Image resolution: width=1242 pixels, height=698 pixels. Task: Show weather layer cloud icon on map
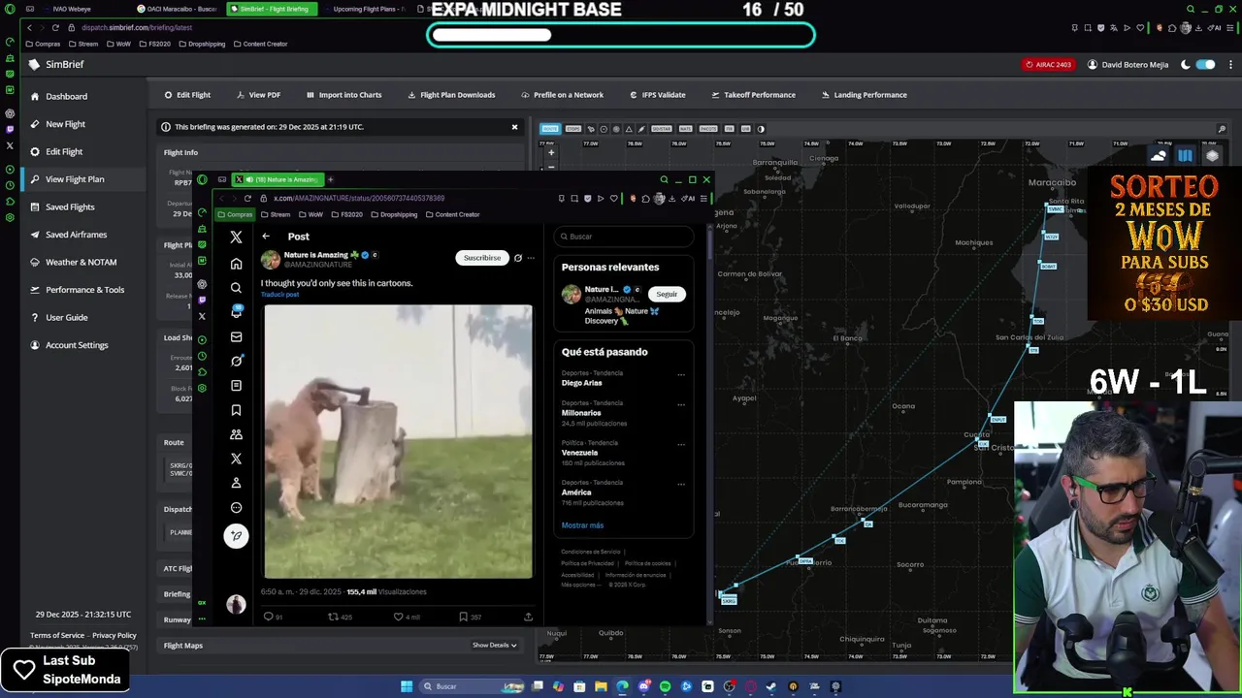click(1159, 156)
